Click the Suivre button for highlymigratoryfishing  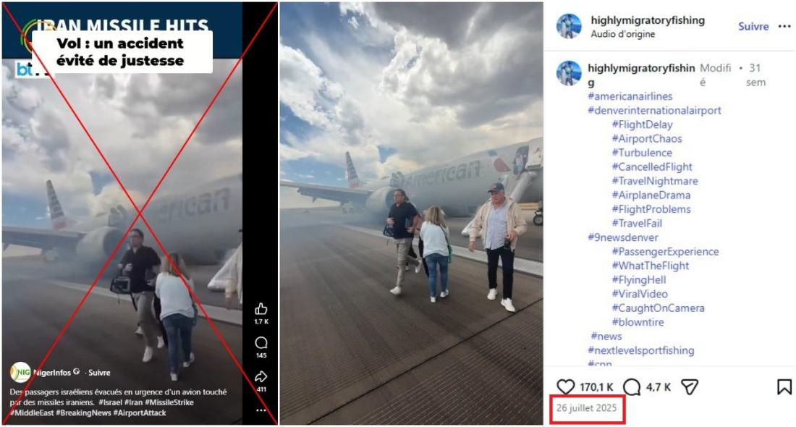[753, 26]
